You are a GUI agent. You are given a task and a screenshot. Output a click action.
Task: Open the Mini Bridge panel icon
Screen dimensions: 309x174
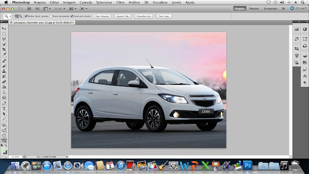point(296,29)
